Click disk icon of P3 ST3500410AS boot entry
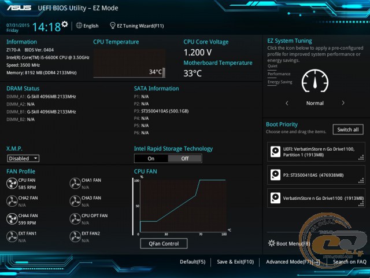This screenshot has width=370, height=278. 275,175
